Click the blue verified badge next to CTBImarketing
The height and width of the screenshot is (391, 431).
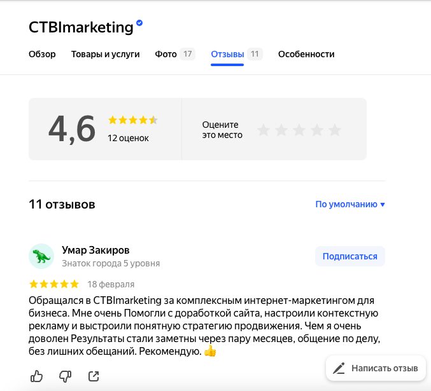[x=139, y=23]
